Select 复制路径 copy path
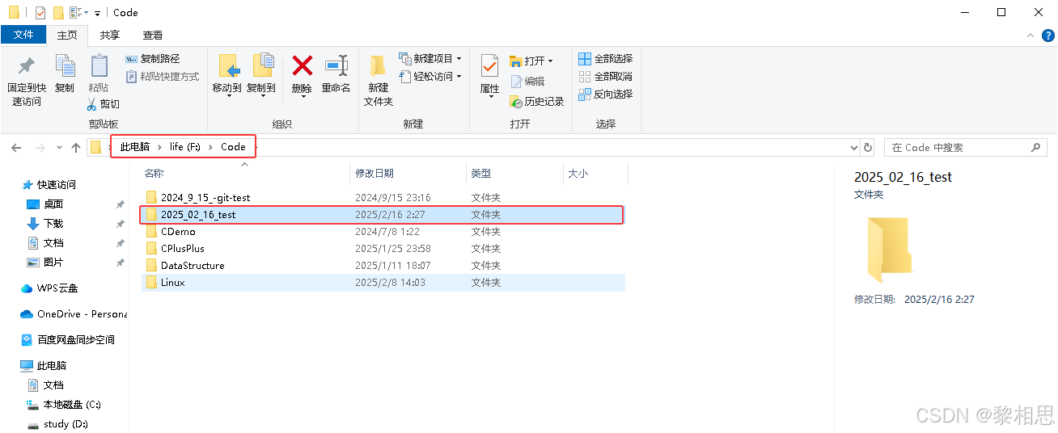 153,59
